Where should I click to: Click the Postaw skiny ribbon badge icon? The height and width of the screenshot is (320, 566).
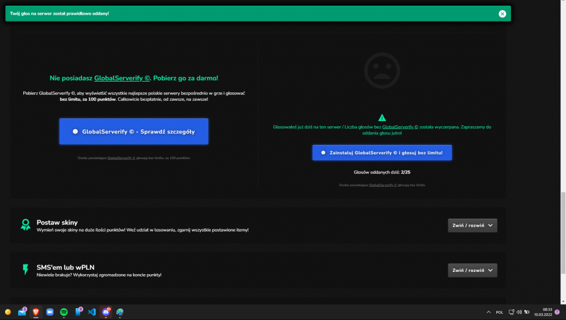point(25,225)
